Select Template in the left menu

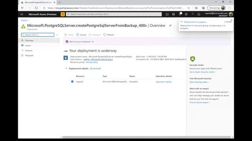(39, 56)
